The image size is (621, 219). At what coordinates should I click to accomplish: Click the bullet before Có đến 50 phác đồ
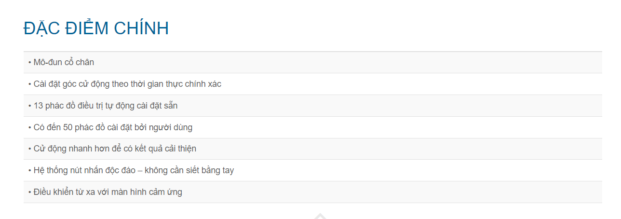tap(30, 128)
